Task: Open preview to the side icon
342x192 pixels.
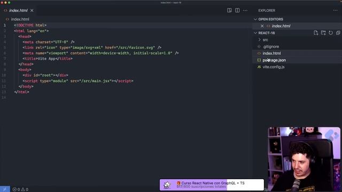Action: coord(229,11)
